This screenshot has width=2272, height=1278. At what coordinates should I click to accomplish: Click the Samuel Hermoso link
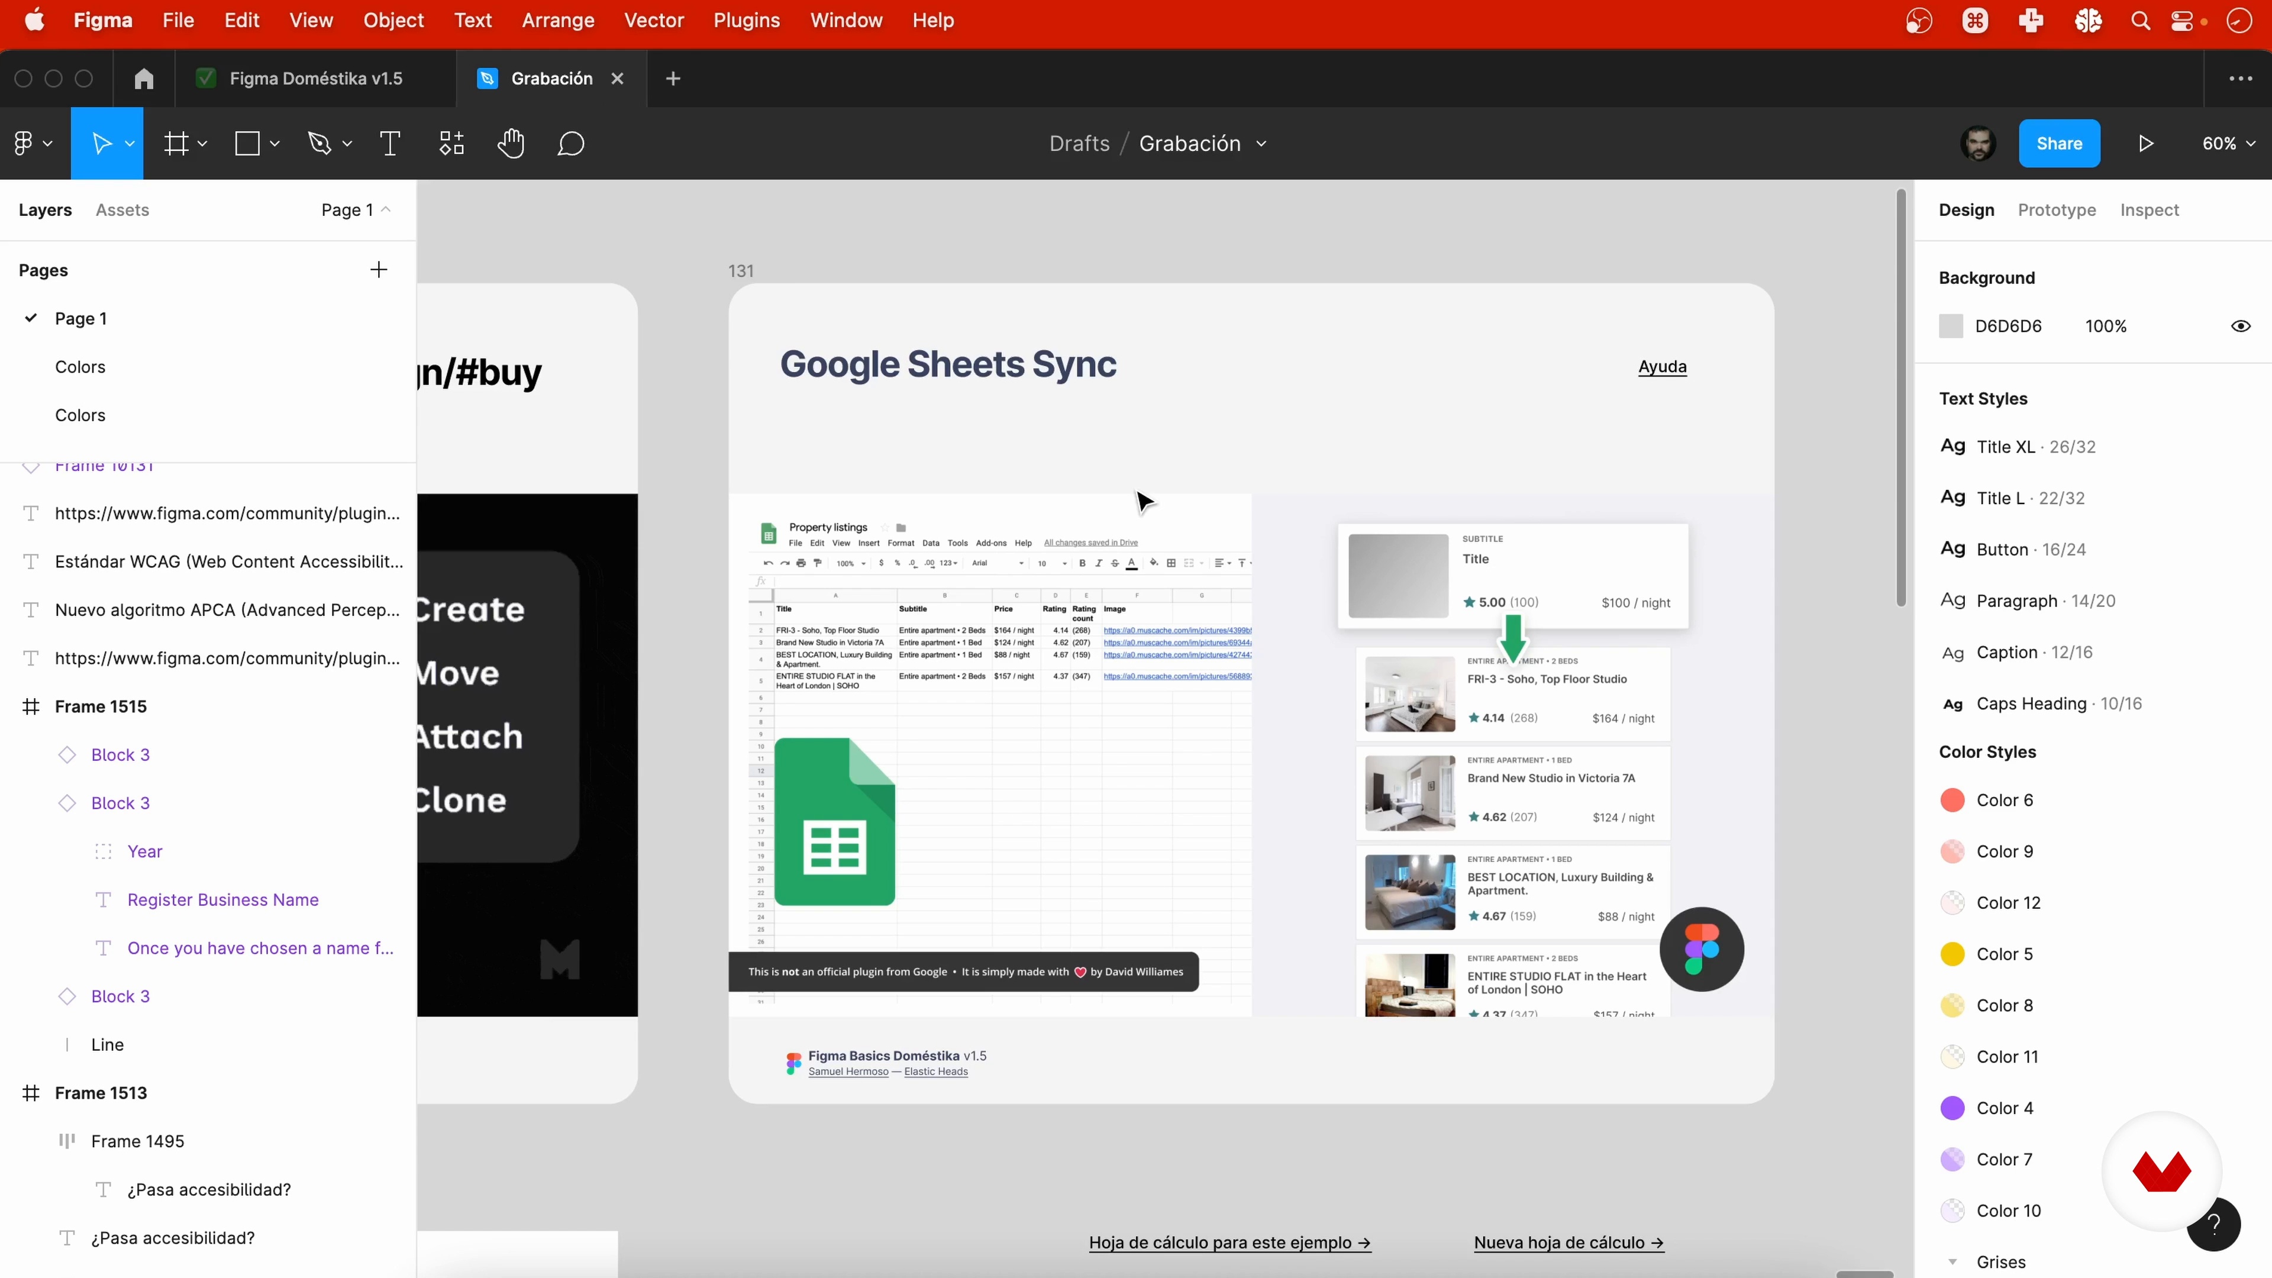click(x=848, y=1072)
